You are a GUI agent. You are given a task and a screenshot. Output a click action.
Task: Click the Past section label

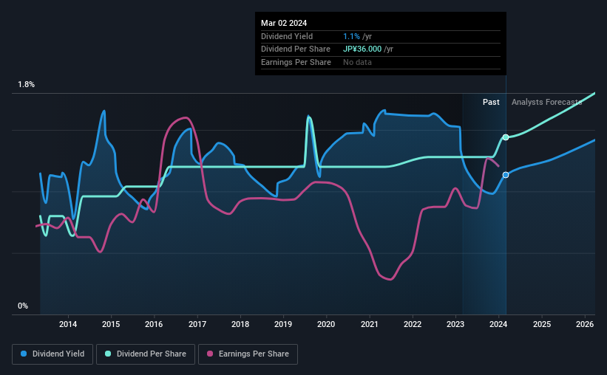(x=491, y=102)
